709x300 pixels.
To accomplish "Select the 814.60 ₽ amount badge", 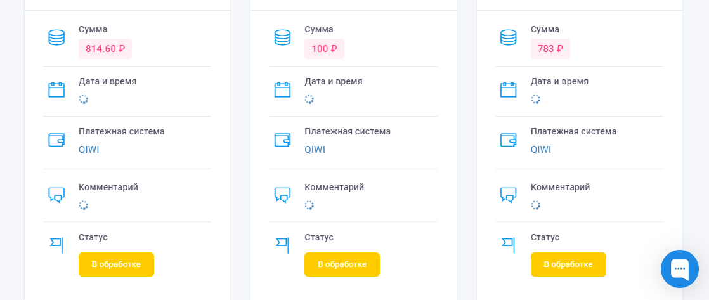I will click(105, 49).
